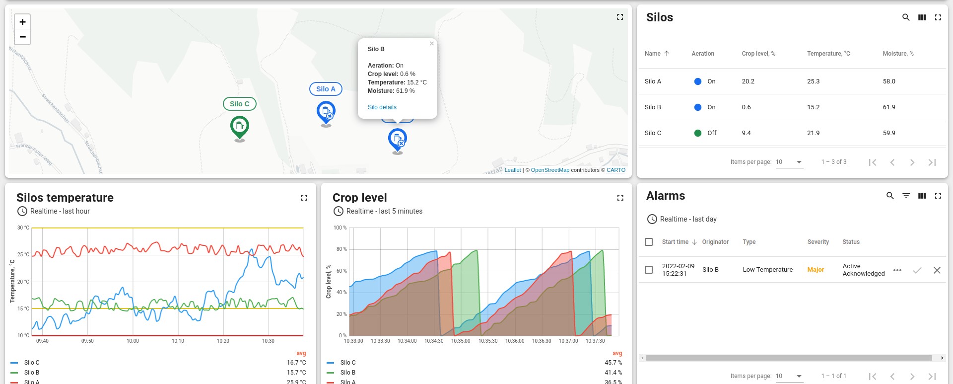
Task: Open alarm details three-dot menu
Action: click(897, 270)
